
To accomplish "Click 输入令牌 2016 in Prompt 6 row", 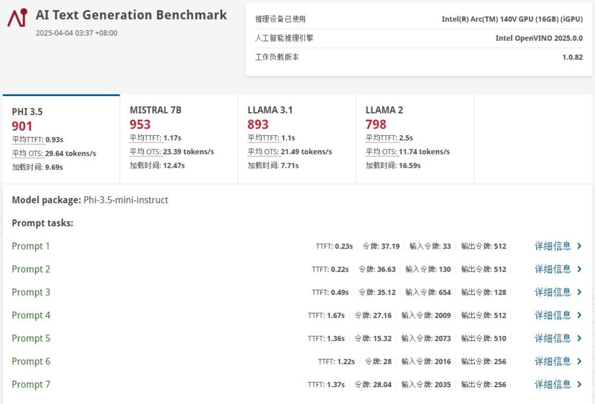I will [x=426, y=362].
